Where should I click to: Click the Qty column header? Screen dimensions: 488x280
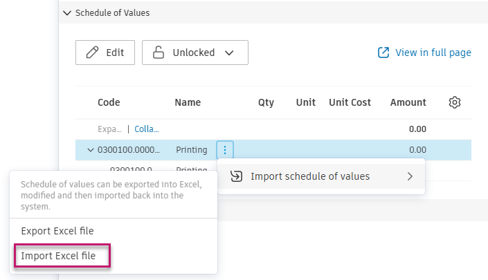266,102
